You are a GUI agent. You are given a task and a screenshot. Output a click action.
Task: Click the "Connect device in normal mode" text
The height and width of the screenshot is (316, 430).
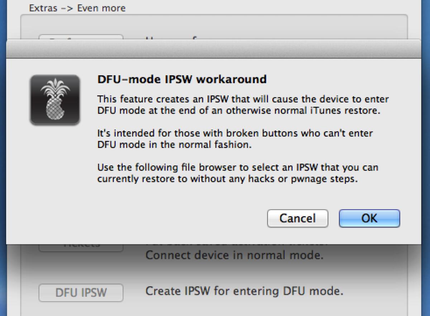234,256
